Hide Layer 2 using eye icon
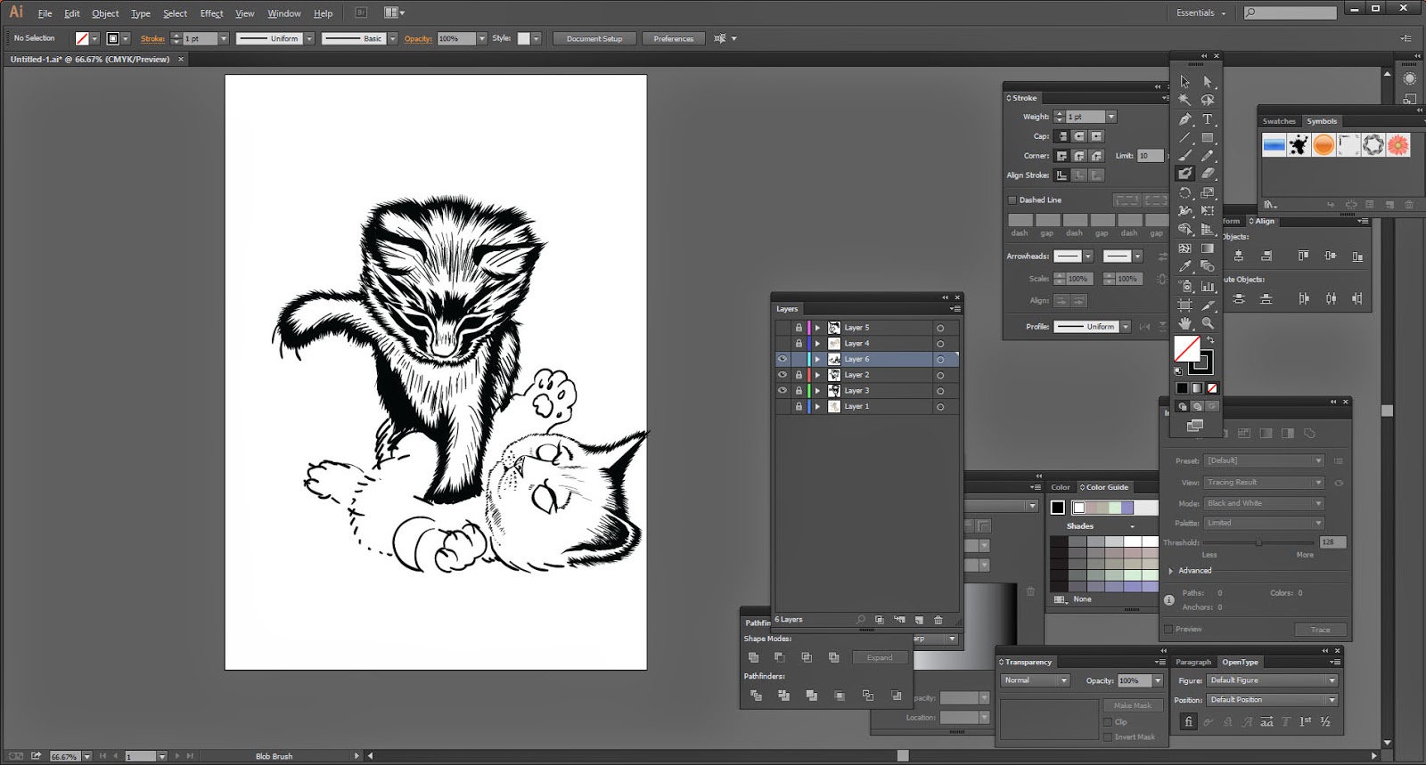Image resolution: width=1426 pixels, height=765 pixels. 783,375
